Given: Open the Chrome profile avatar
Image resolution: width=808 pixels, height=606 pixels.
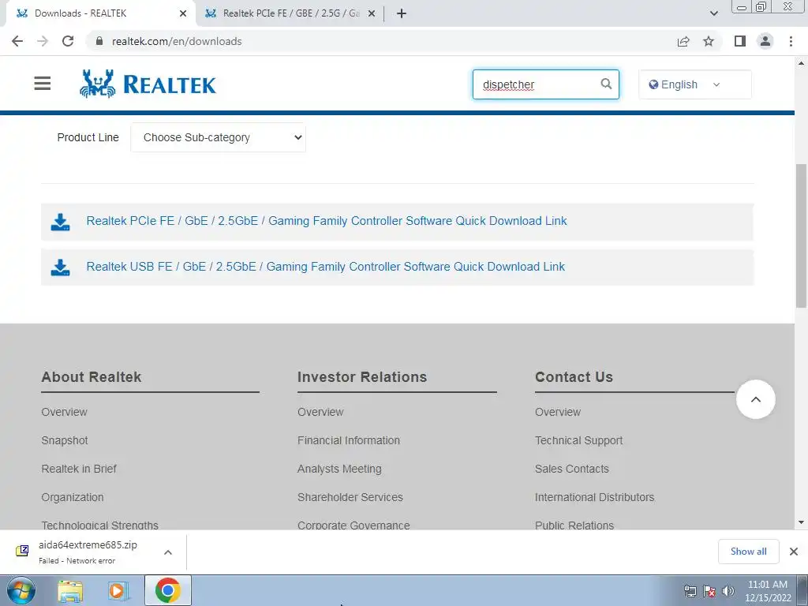Looking at the screenshot, I should pos(765,41).
